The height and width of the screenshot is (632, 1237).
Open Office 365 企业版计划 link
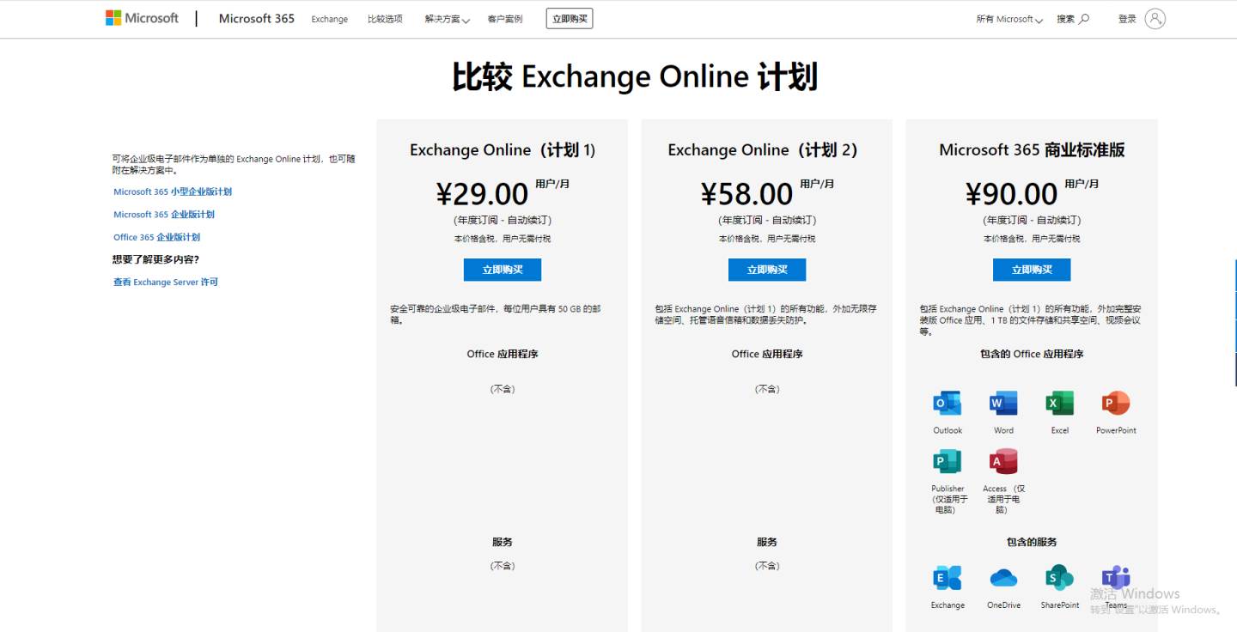(x=156, y=237)
